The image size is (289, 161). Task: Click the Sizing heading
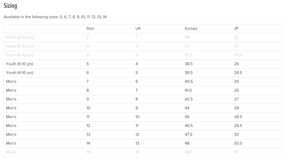click(10, 6)
